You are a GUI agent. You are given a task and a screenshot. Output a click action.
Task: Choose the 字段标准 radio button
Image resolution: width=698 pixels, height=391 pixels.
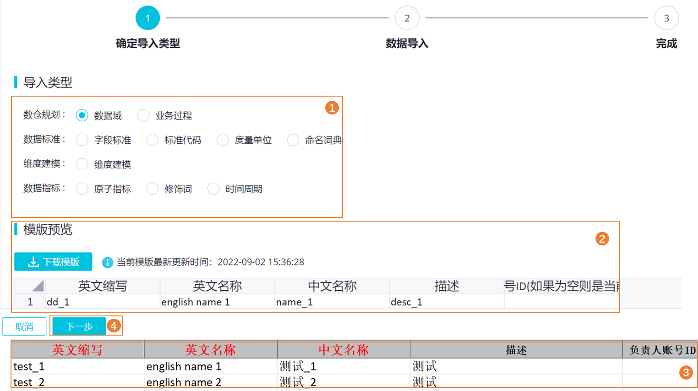click(82, 140)
